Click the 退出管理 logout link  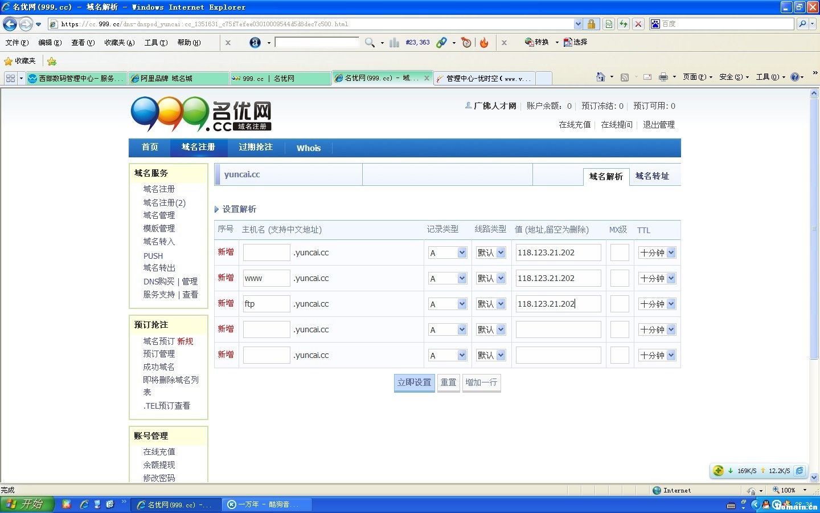tap(659, 124)
